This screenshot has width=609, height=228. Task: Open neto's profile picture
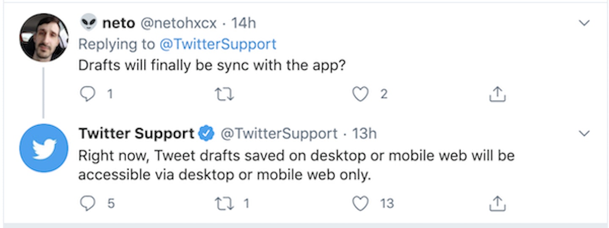[44, 37]
